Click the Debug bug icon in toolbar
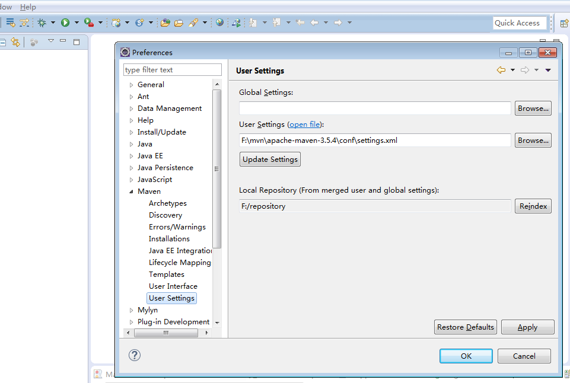Viewport: 570px width, 383px height. click(x=42, y=23)
